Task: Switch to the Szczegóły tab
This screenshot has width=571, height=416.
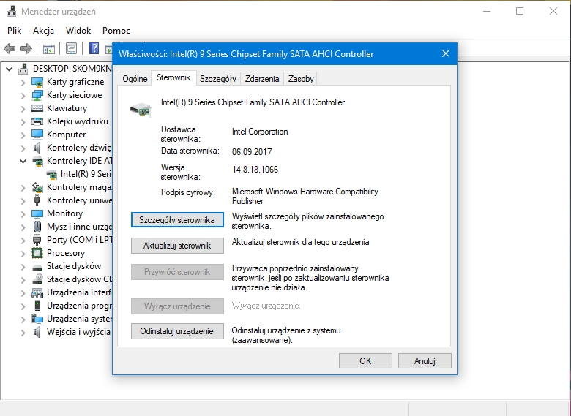Action: [217, 79]
